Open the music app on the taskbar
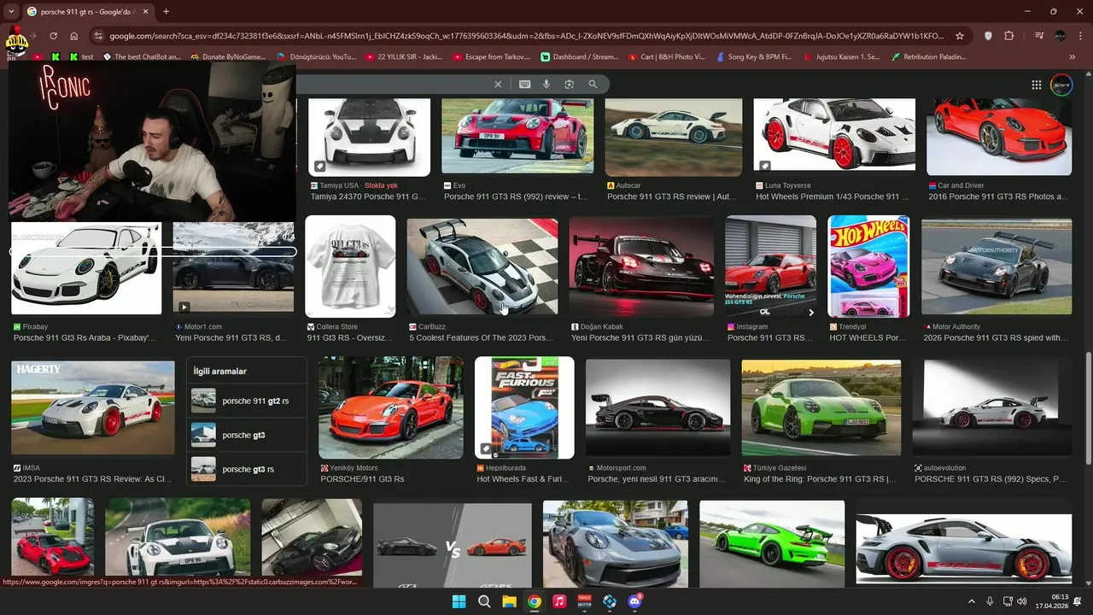1093x615 pixels. pyautogui.click(x=559, y=601)
